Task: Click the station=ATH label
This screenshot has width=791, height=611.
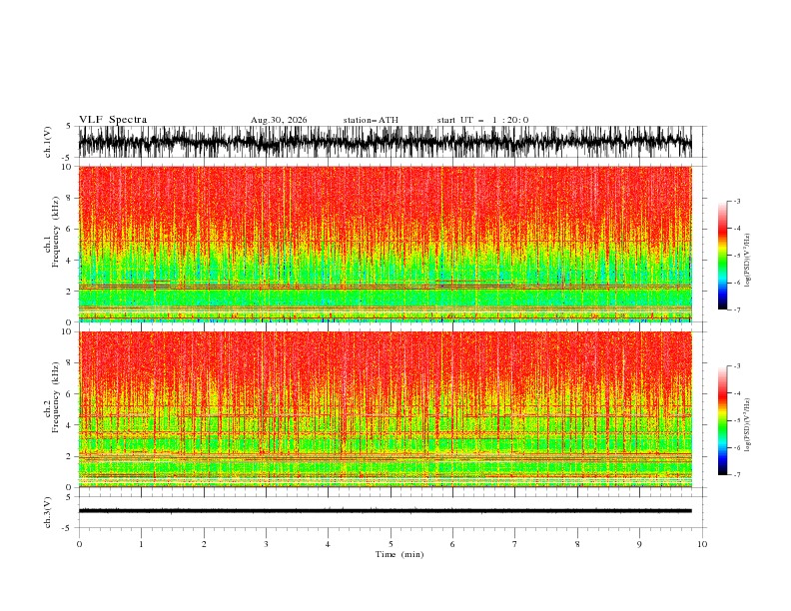Action: 371,120
